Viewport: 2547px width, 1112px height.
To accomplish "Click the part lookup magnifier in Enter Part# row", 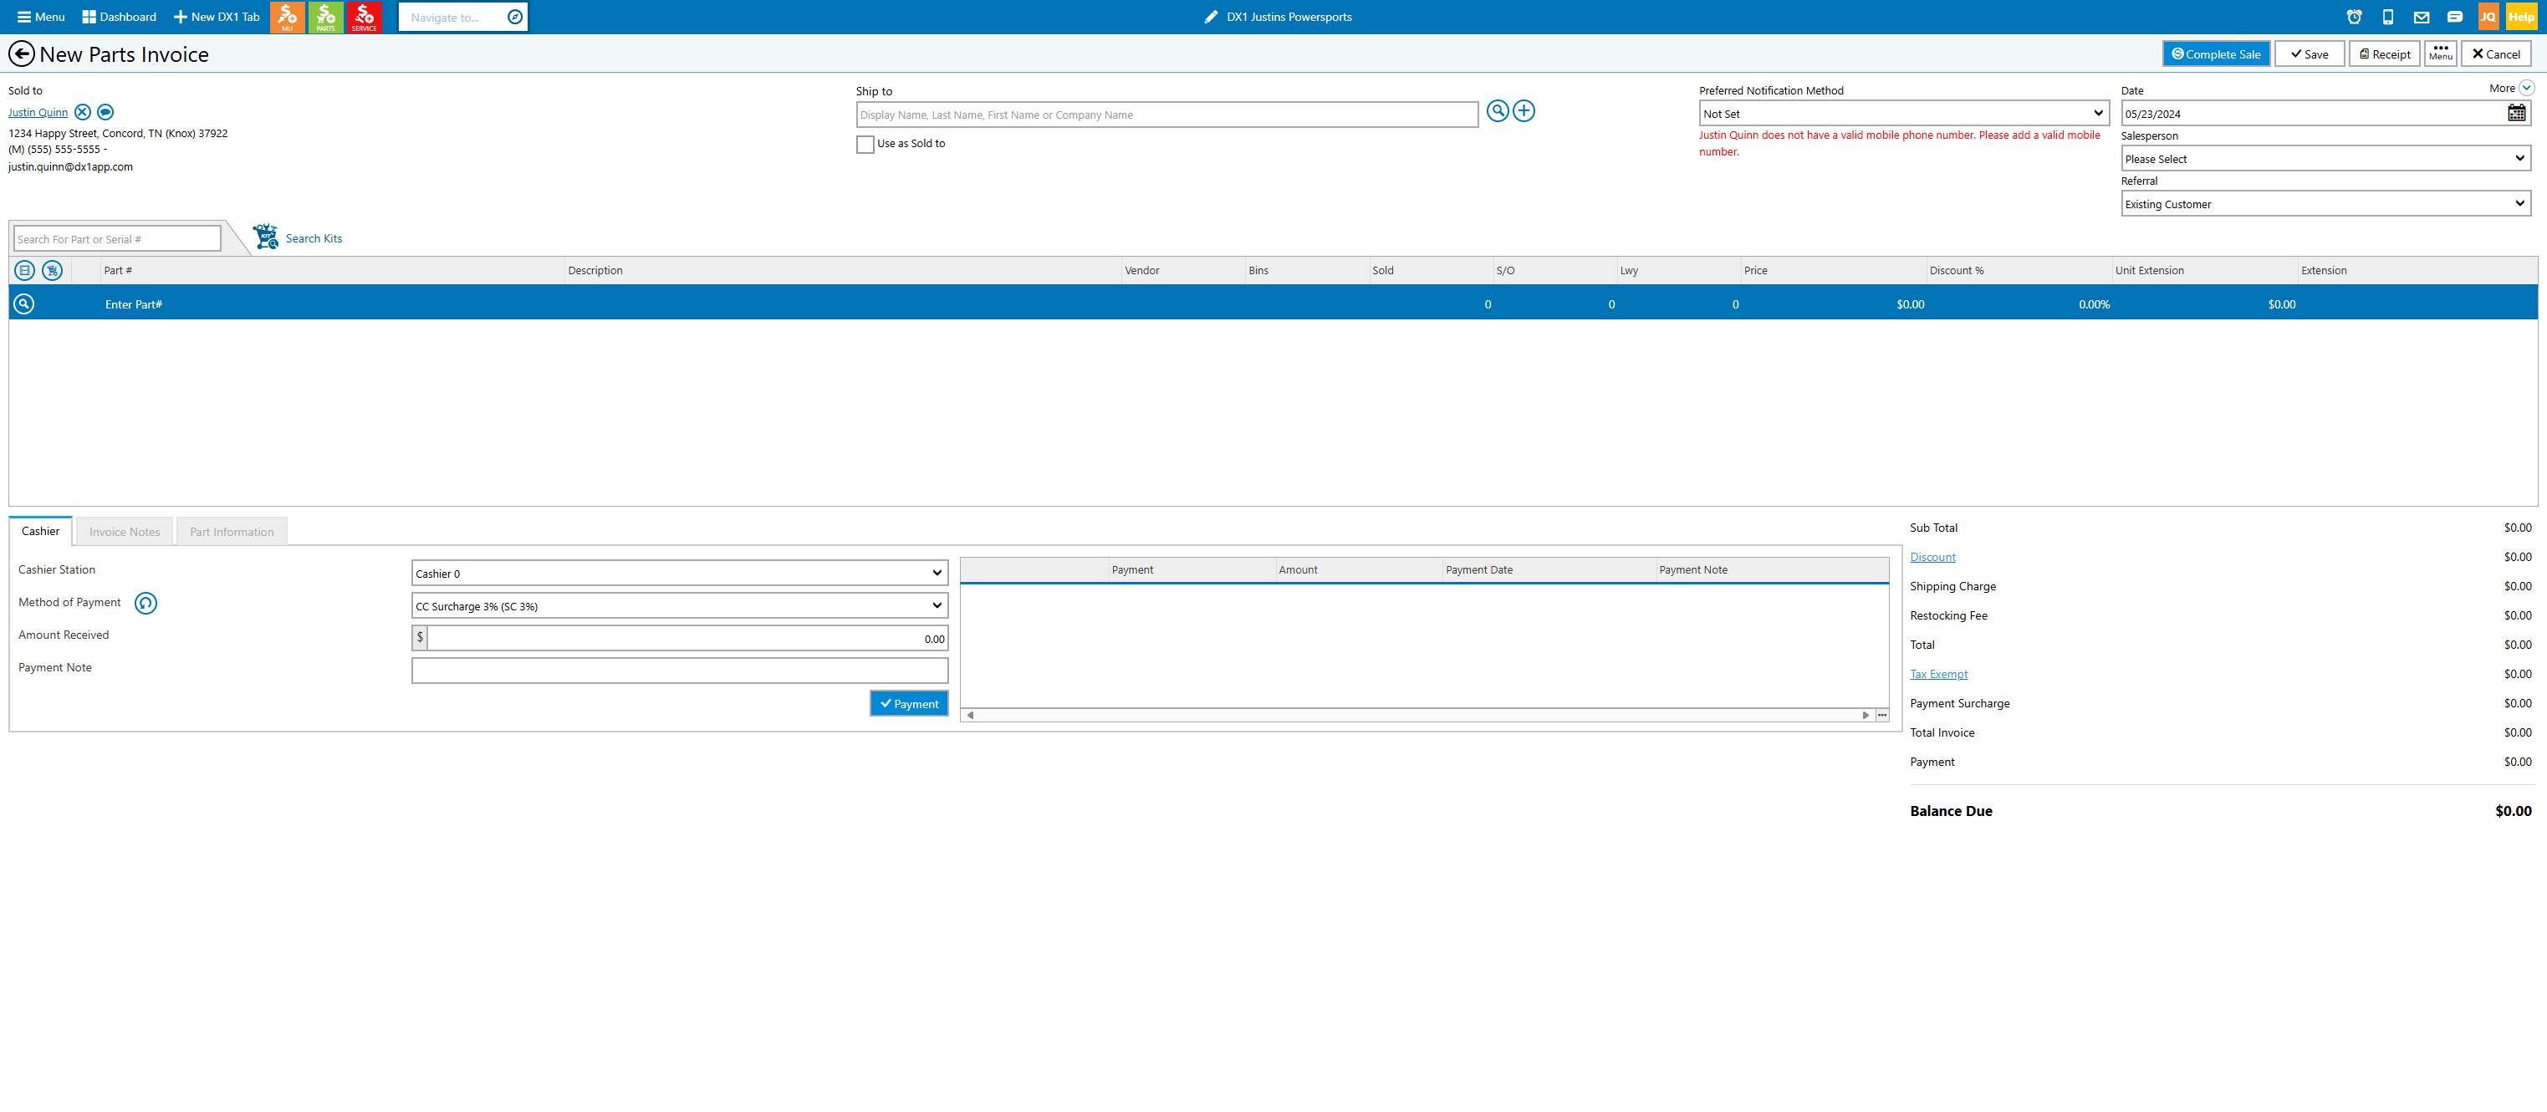I will [x=23, y=304].
